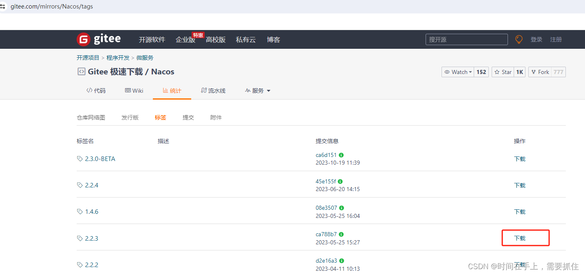Open the 152 watchers count

(481, 72)
